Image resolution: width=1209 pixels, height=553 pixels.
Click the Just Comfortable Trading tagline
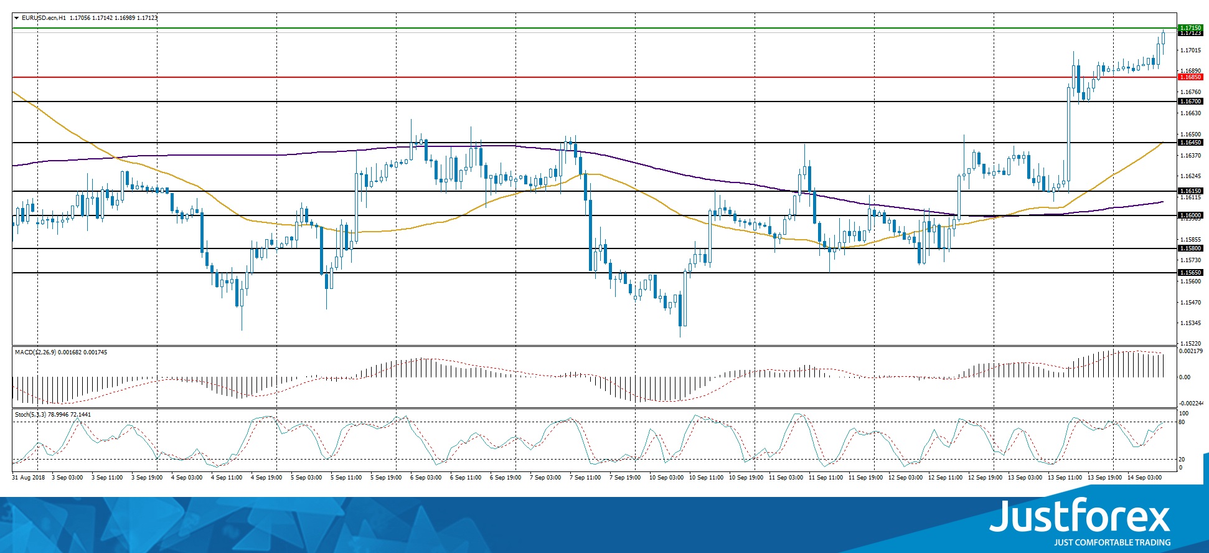coord(1112,542)
